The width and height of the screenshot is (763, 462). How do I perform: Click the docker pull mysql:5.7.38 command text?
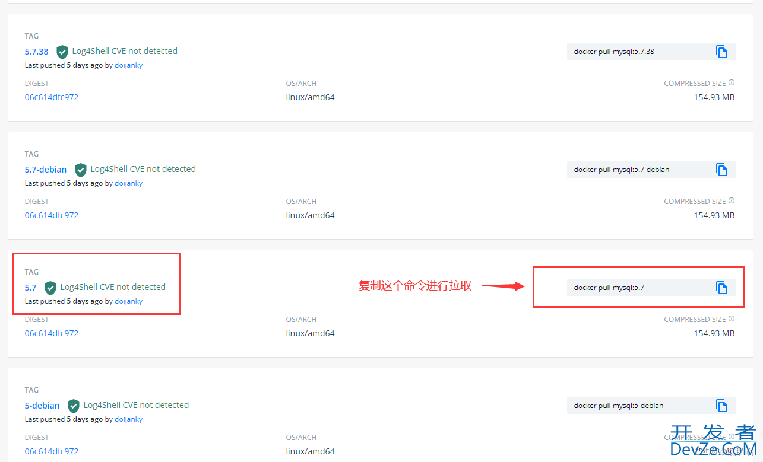click(614, 52)
